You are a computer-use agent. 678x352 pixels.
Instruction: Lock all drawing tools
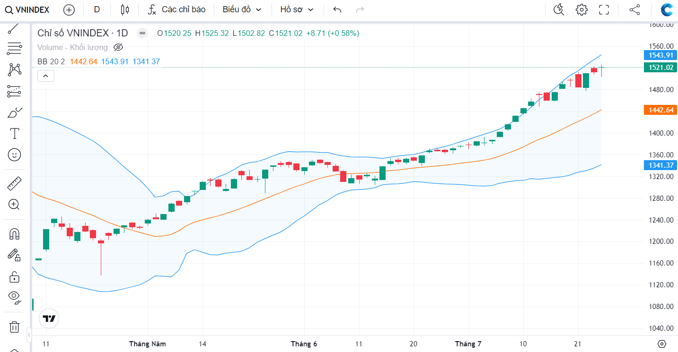click(14, 276)
